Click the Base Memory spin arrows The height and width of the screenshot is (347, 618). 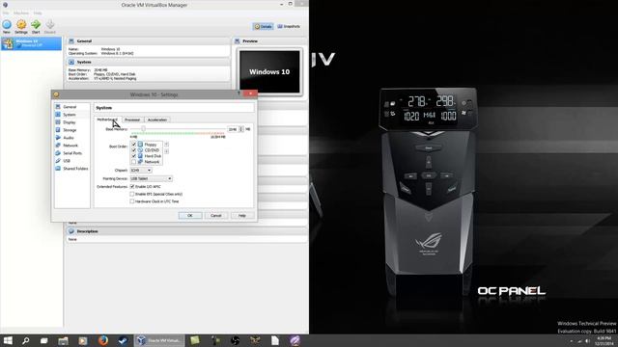(241, 129)
